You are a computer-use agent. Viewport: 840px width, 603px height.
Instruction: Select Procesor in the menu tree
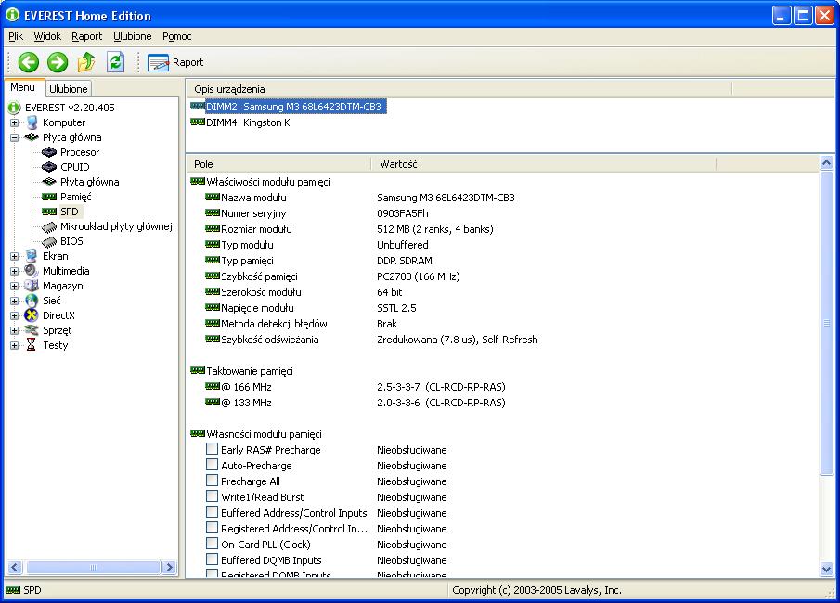click(x=79, y=152)
